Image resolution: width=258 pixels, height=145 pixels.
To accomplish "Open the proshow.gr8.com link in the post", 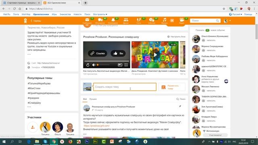I will [97, 126].
